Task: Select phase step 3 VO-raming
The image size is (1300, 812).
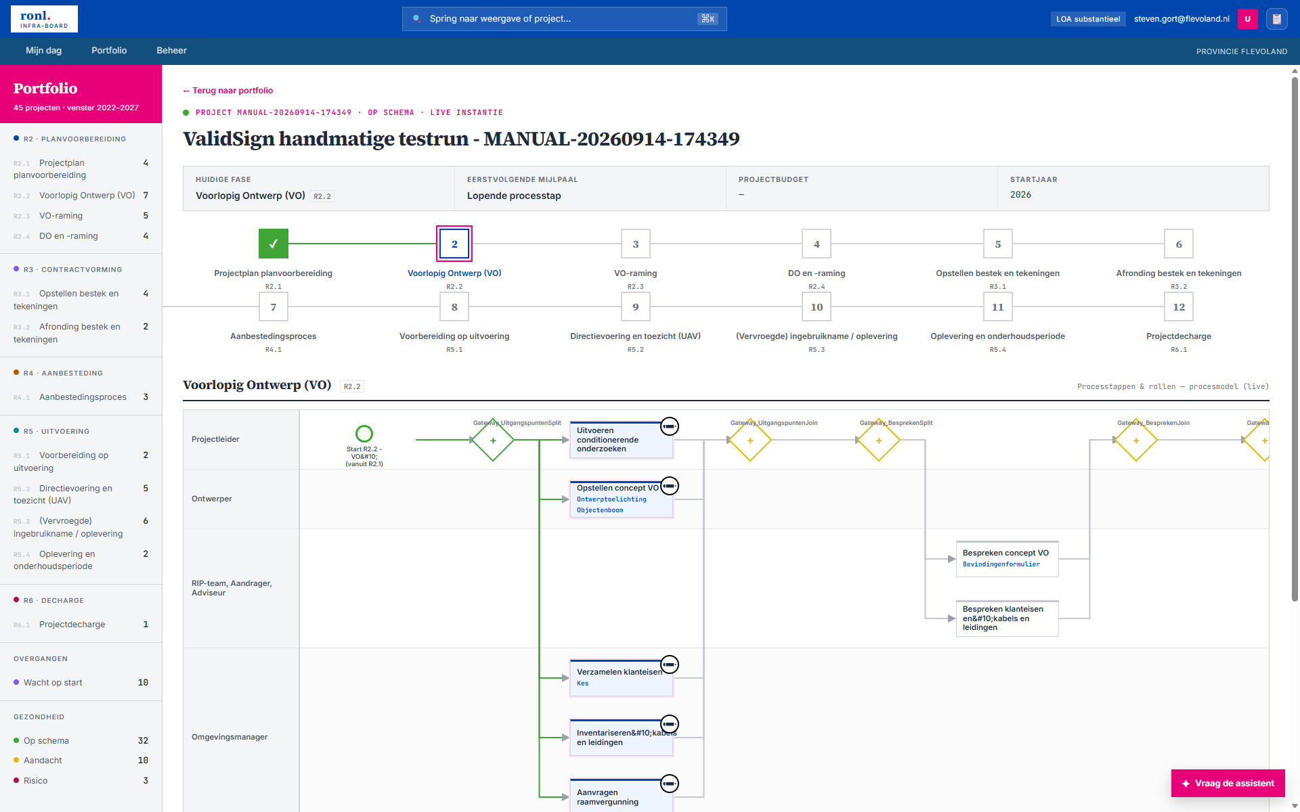Action: (x=636, y=244)
